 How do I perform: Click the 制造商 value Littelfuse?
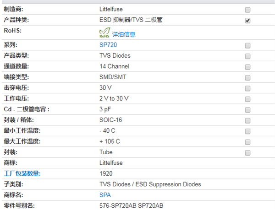pyautogui.click(x=111, y=9)
